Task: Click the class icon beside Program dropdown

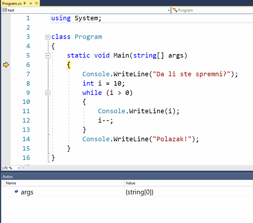Action: click(x=175, y=10)
